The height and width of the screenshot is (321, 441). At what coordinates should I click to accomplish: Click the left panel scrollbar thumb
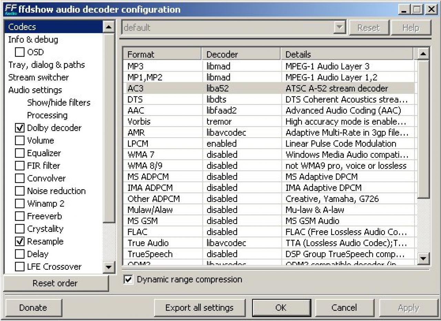click(x=109, y=128)
